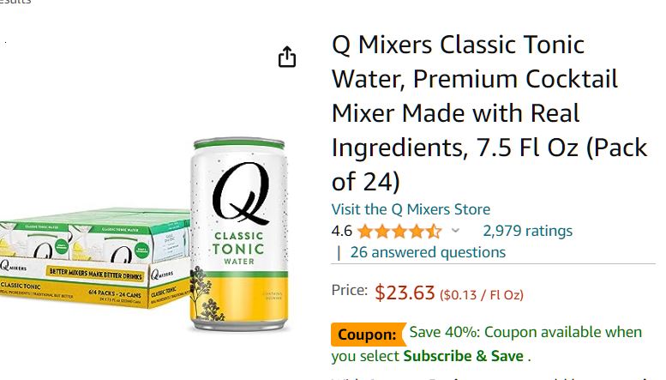Image resolution: width=666 pixels, height=380 pixels.
Task: Click the product title heading text
Action: tap(489, 113)
